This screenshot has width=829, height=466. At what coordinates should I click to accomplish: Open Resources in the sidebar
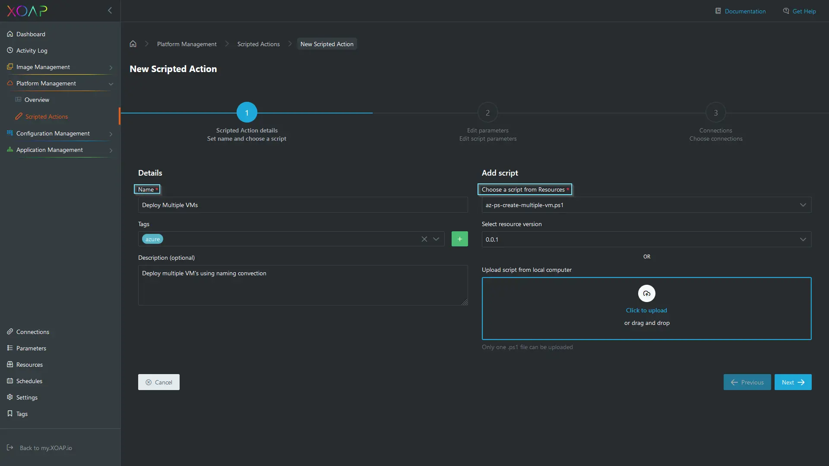[x=29, y=365]
